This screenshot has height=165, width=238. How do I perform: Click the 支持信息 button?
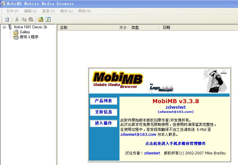click(x=104, y=112)
